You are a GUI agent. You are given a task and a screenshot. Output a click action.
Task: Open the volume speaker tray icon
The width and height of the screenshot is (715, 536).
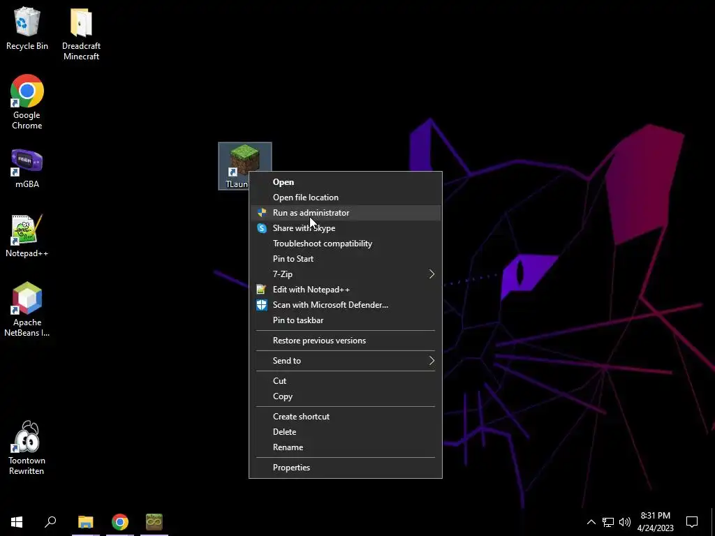(x=625, y=522)
